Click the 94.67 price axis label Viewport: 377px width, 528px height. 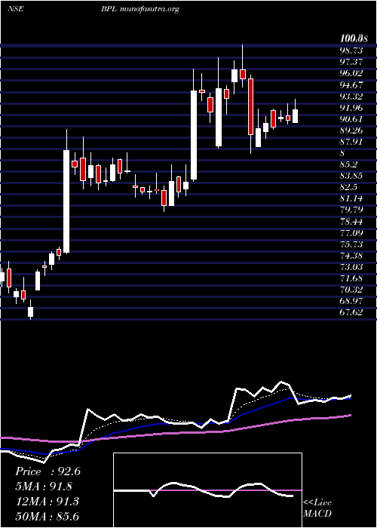coord(351,84)
